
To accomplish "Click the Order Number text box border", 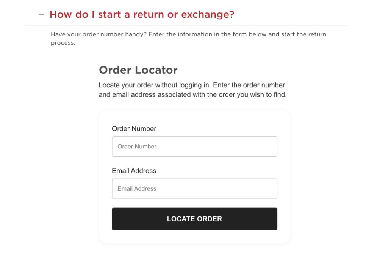I will pos(194,137).
